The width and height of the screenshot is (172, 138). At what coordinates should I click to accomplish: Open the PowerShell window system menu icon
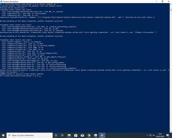tap(1, 1)
